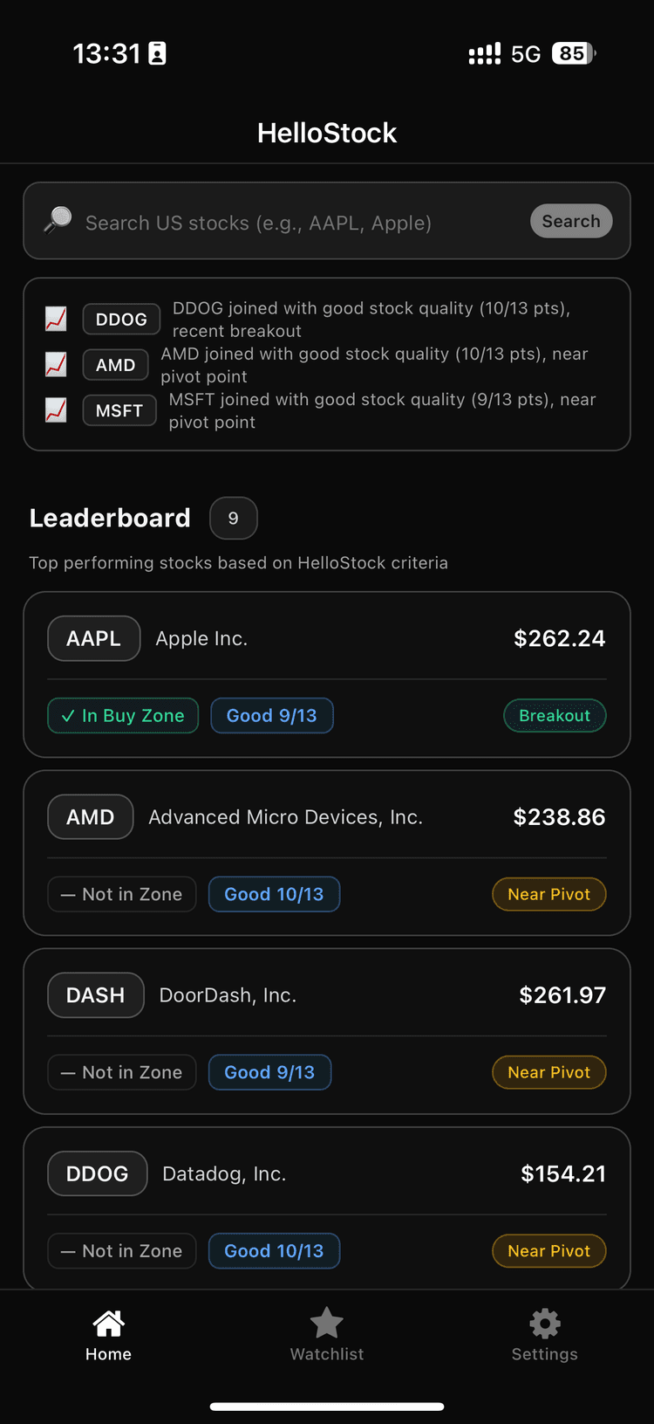Expand the DDOG ticker pill in alerts
The height and width of the screenshot is (1424, 654).
click(121, 319)
